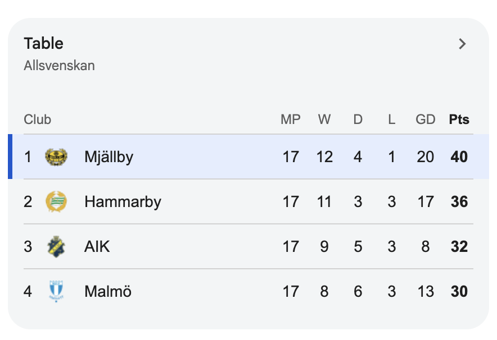Select the AIK team name
Image resolution: width=497 pixels, height=340 pixels.
click(x=97, y=246)
